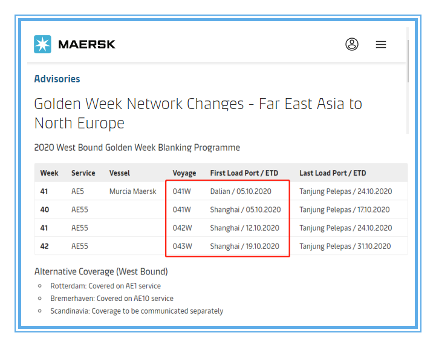Open the hamburger navigation menu
The height and width of the screenshot is (347, 436).
(380, 44)
